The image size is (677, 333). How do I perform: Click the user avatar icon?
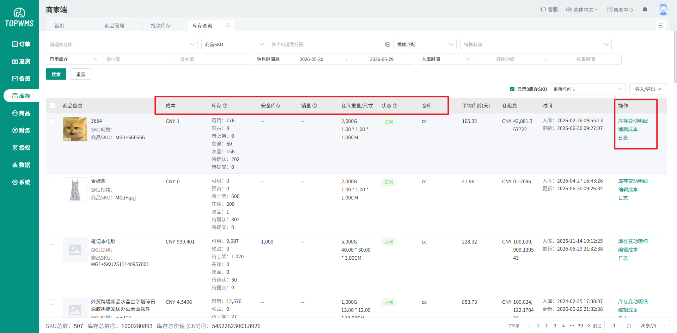[663, 10]
